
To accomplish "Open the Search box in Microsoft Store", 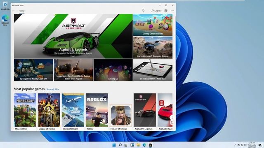I will click(156, 11).
